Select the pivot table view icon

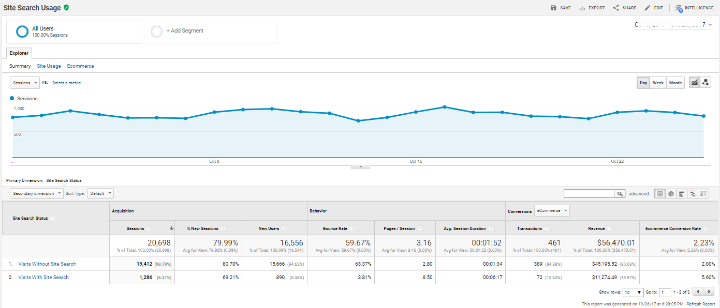[x=703, y=193]
